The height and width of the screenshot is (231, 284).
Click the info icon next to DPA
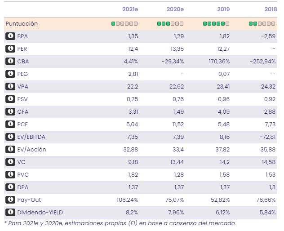point(10,187)
